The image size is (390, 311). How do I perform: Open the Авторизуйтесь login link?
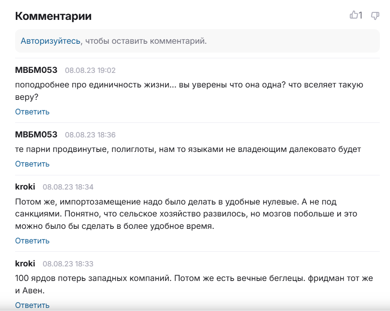50,41
